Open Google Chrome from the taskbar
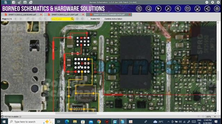 [99, 122]
